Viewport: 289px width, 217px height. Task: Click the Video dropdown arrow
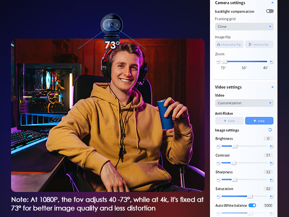pyautogui.click(x=270, y=103)
